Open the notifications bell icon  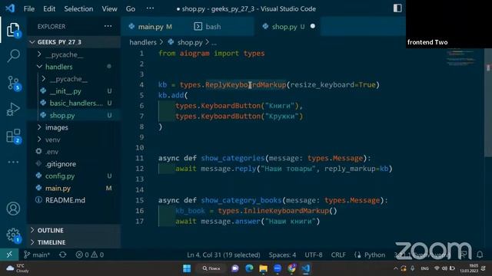(480, 255)
